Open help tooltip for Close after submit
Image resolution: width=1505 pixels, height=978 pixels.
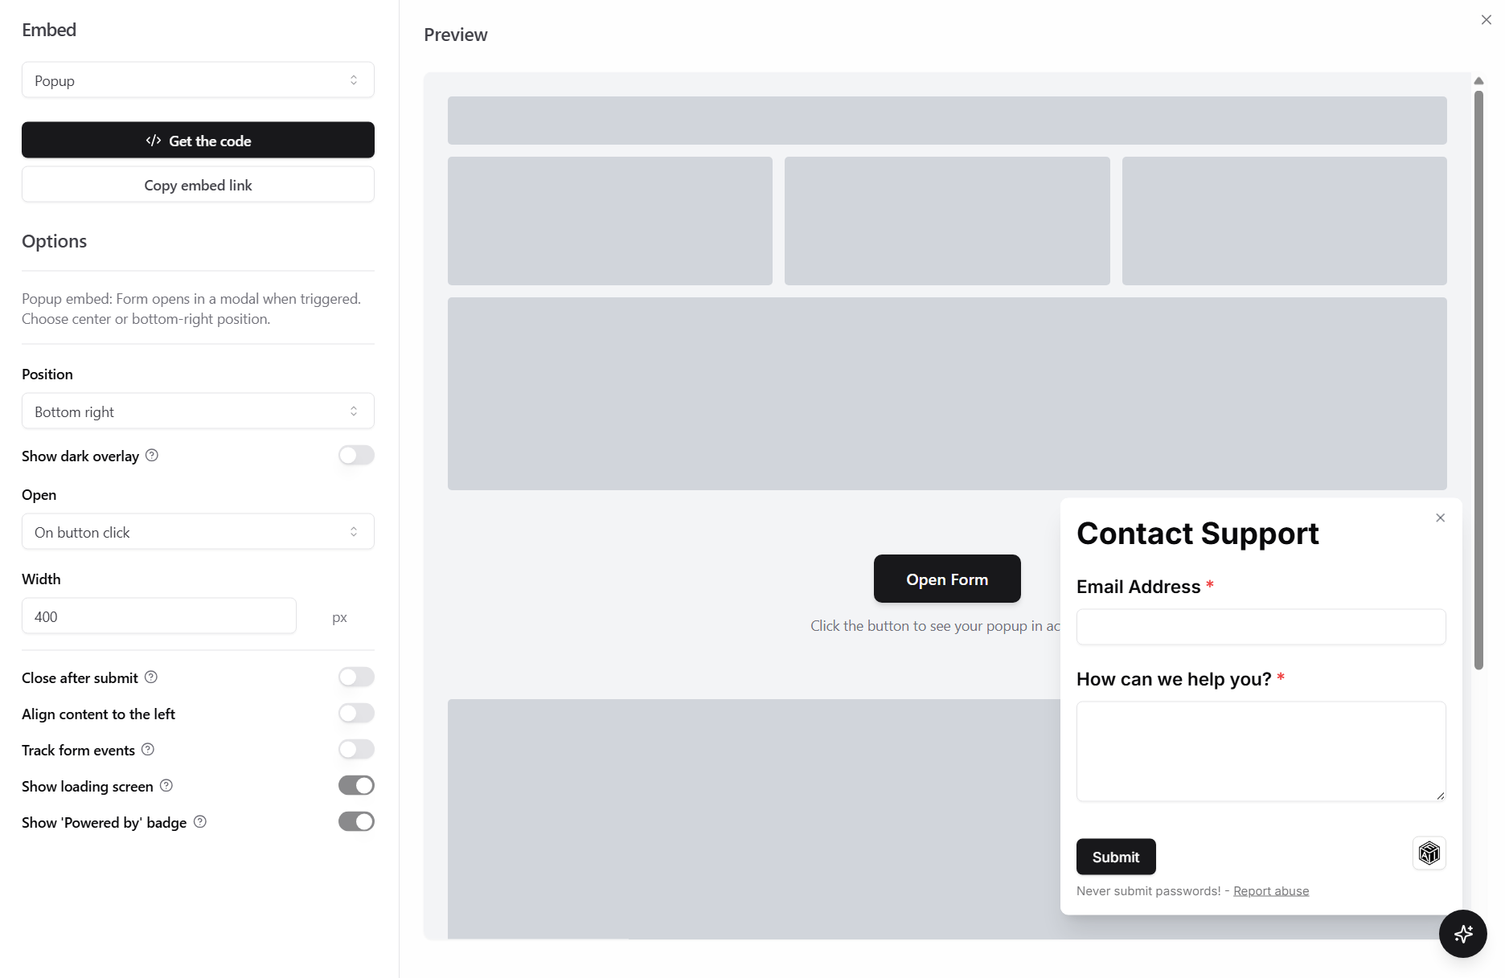pyautogui.click(x=151, y=677)
